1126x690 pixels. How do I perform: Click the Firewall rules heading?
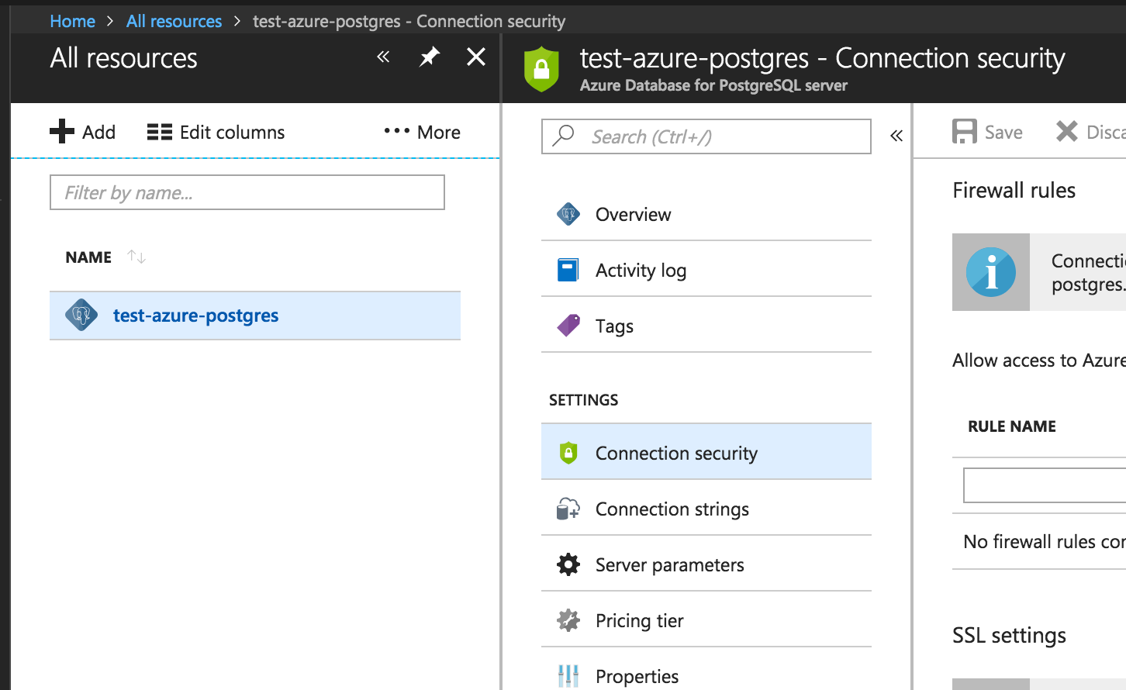pos(1014,191)
